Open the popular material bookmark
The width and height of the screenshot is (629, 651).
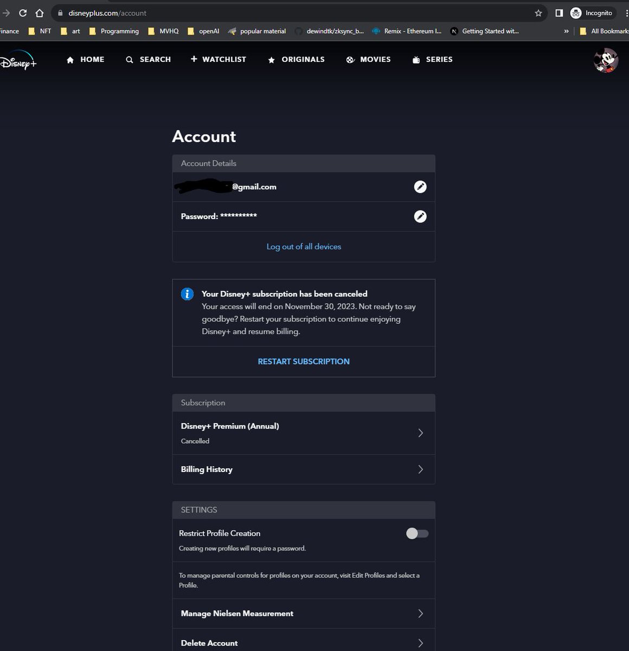coord(257,31)
